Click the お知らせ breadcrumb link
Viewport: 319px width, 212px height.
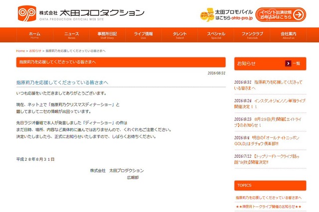click(35, 51)
